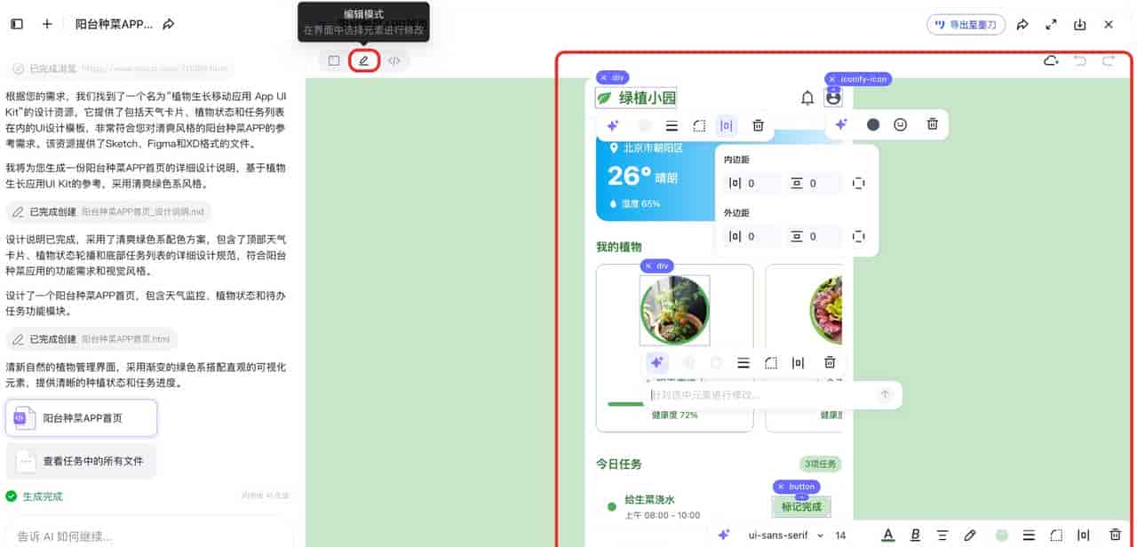The image size is (1137, 547).
Task: Toggle bold in bottom toolbar
Action: tap(916, 535)
